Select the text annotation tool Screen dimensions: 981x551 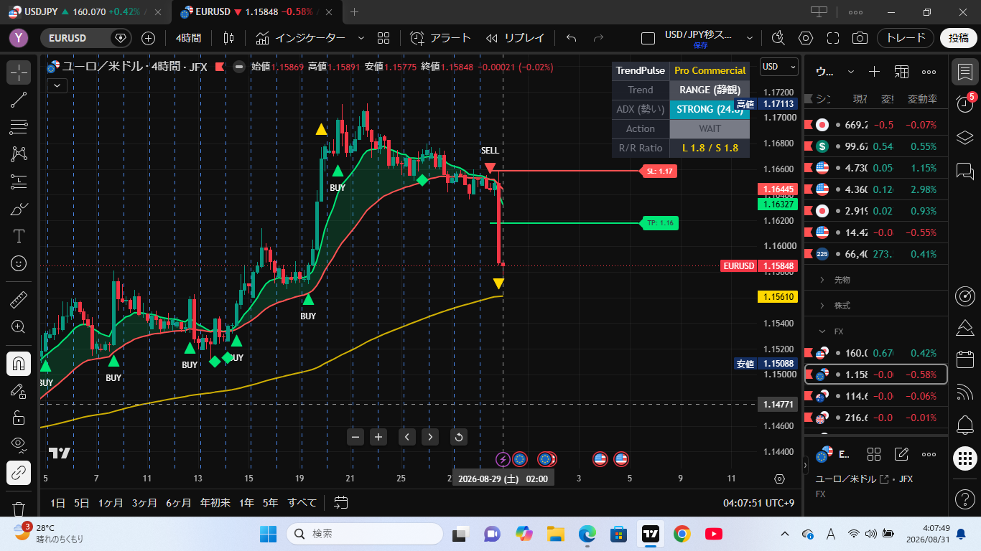point(19,236)
